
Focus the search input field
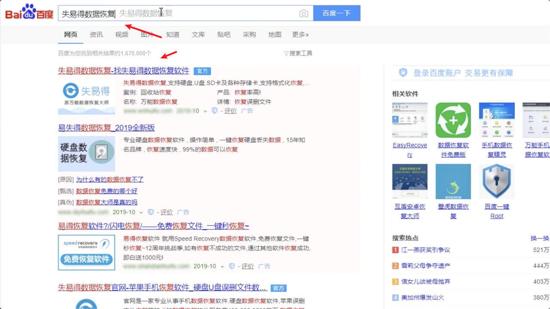coord(186,13)
